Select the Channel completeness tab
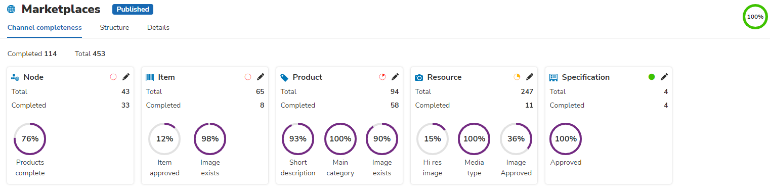Viewport: 770px width, 195px height. [x=45, y=27]
